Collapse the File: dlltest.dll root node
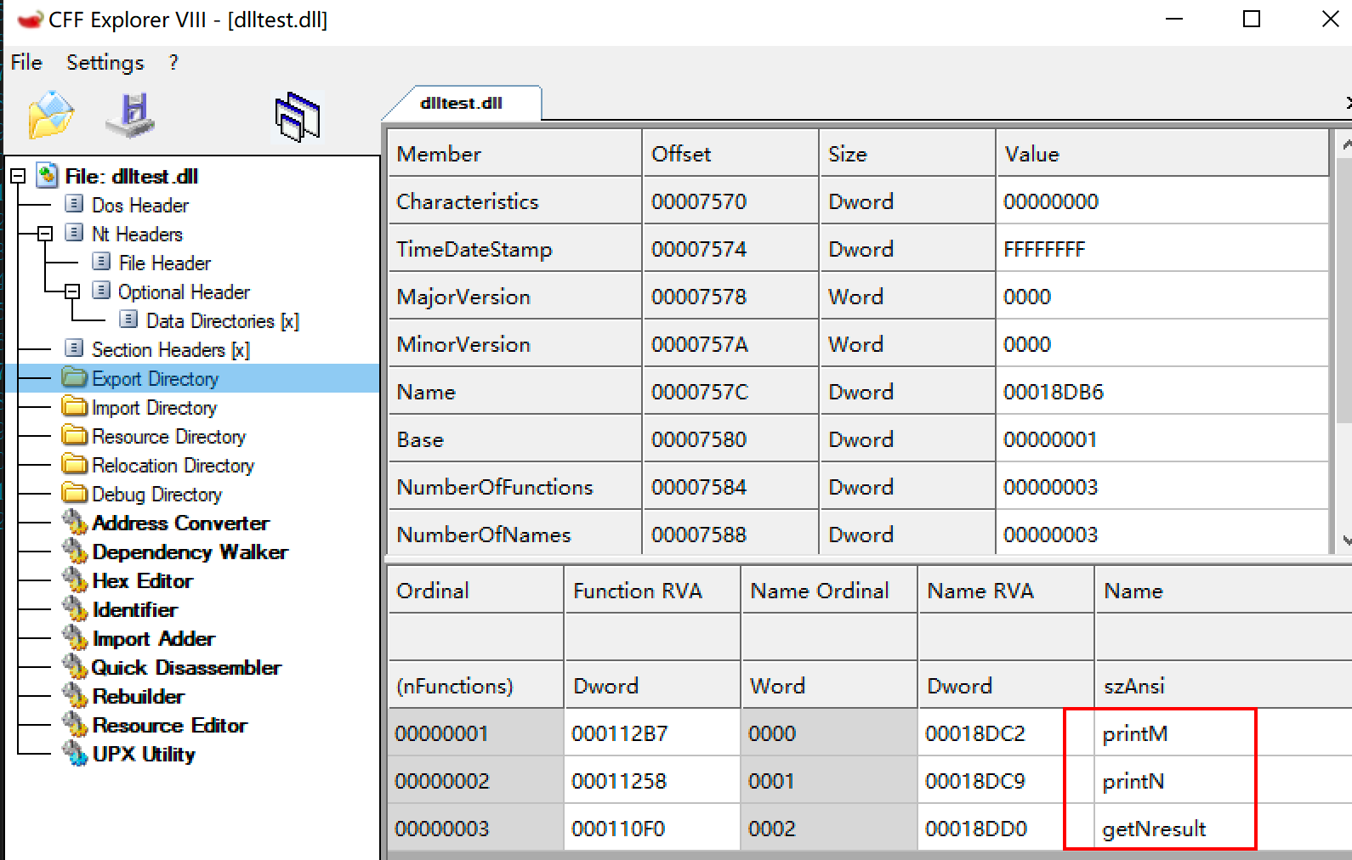Viewport: 1352px width, 860px height. tap(18, 176)
